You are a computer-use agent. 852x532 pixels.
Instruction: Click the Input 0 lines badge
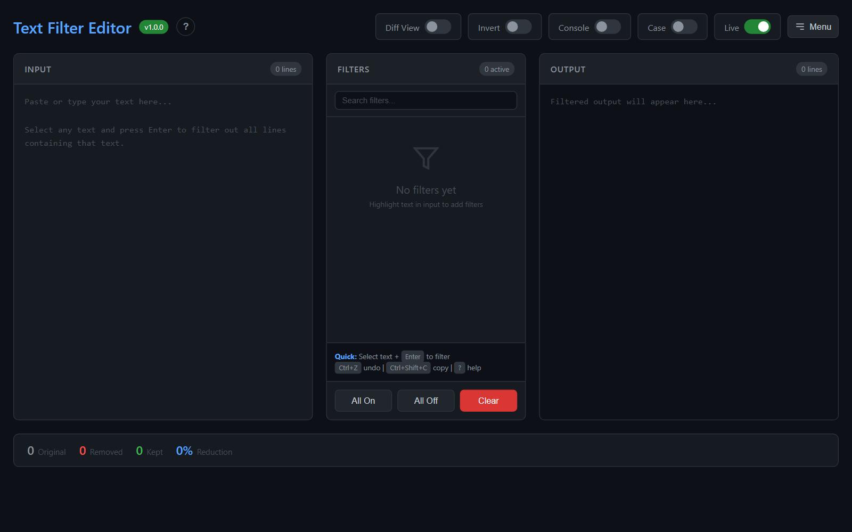coord(285,69)
